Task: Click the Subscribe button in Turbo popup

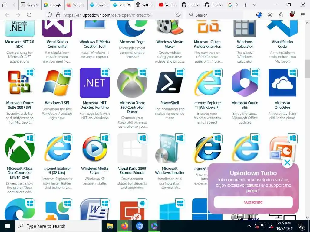Action: (253, 202)
